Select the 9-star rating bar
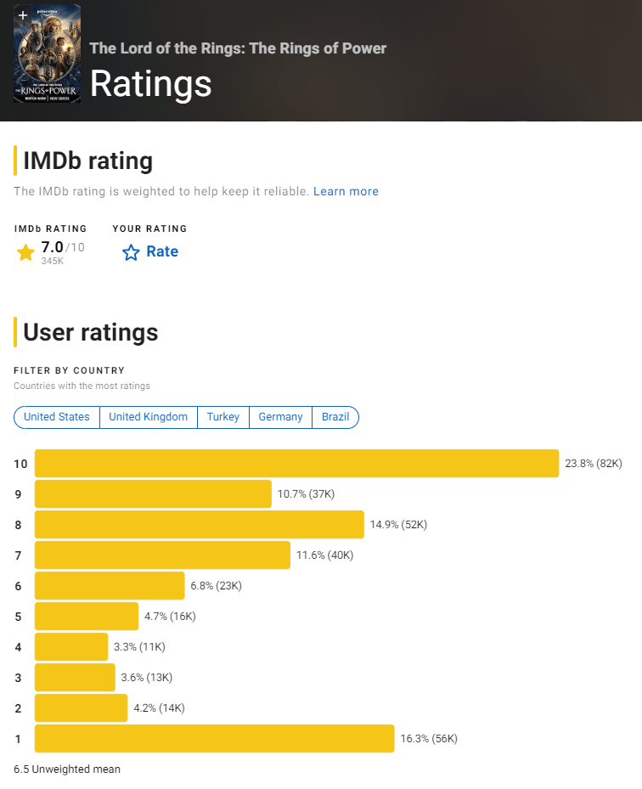 coord(153,494)
